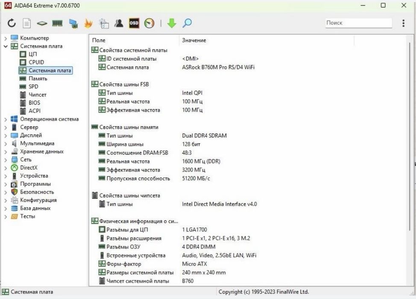416x299 pixels.
Task: Open the memory module toolbar icon
Action: click(57, 24)
